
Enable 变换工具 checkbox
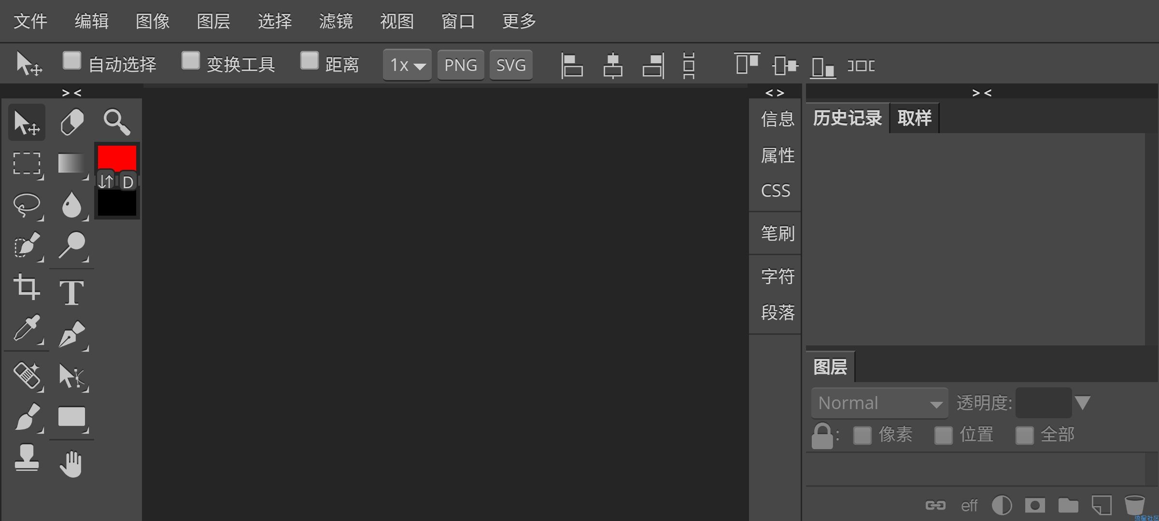point(191,61)
